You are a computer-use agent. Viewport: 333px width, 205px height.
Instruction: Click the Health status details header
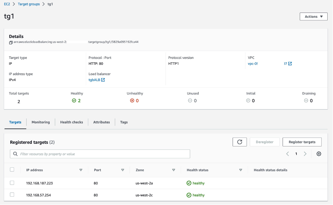click(270, 170)
